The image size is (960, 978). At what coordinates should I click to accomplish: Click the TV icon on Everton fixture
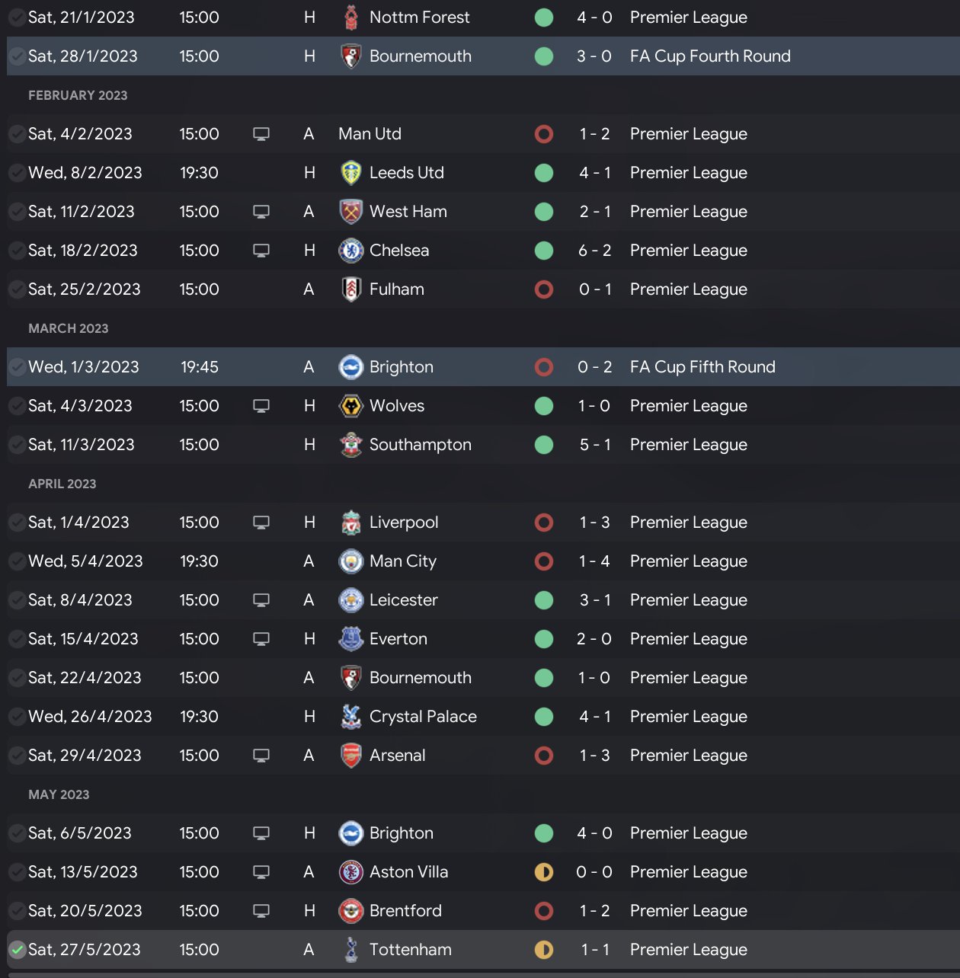click(x=261, y=639)
